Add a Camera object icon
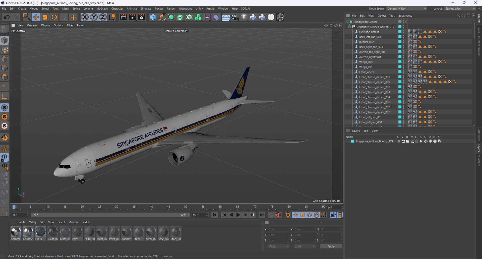482x259 pixels. coord(235,17)
